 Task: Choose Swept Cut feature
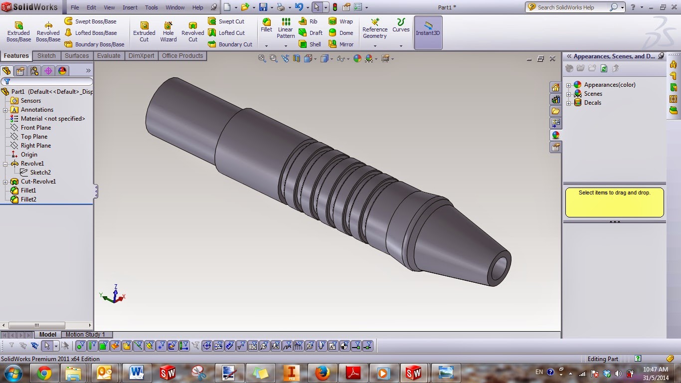point(226,21)
